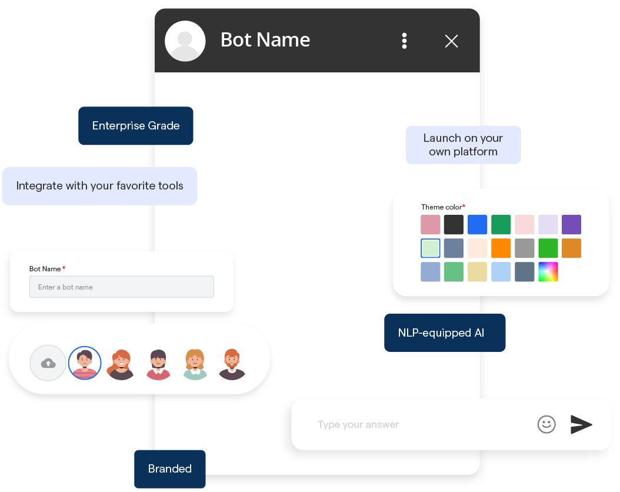
Task: Select the highlighted mint green swatch
Action: [x=430, y=248]
